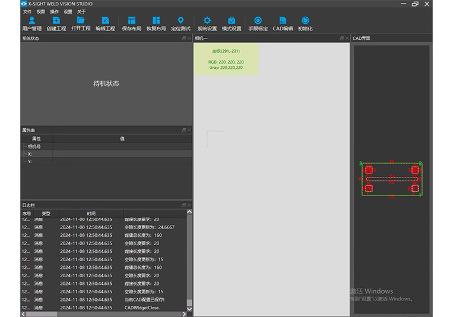The width and height of the screenshot is (453, 317).
Task: Float the 相机一 camera panel
Action: point(342,39)
